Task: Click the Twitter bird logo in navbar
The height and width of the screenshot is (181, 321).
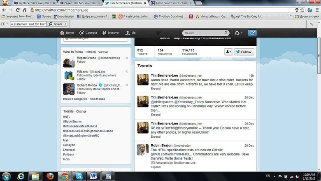Action: coord(158,33)
